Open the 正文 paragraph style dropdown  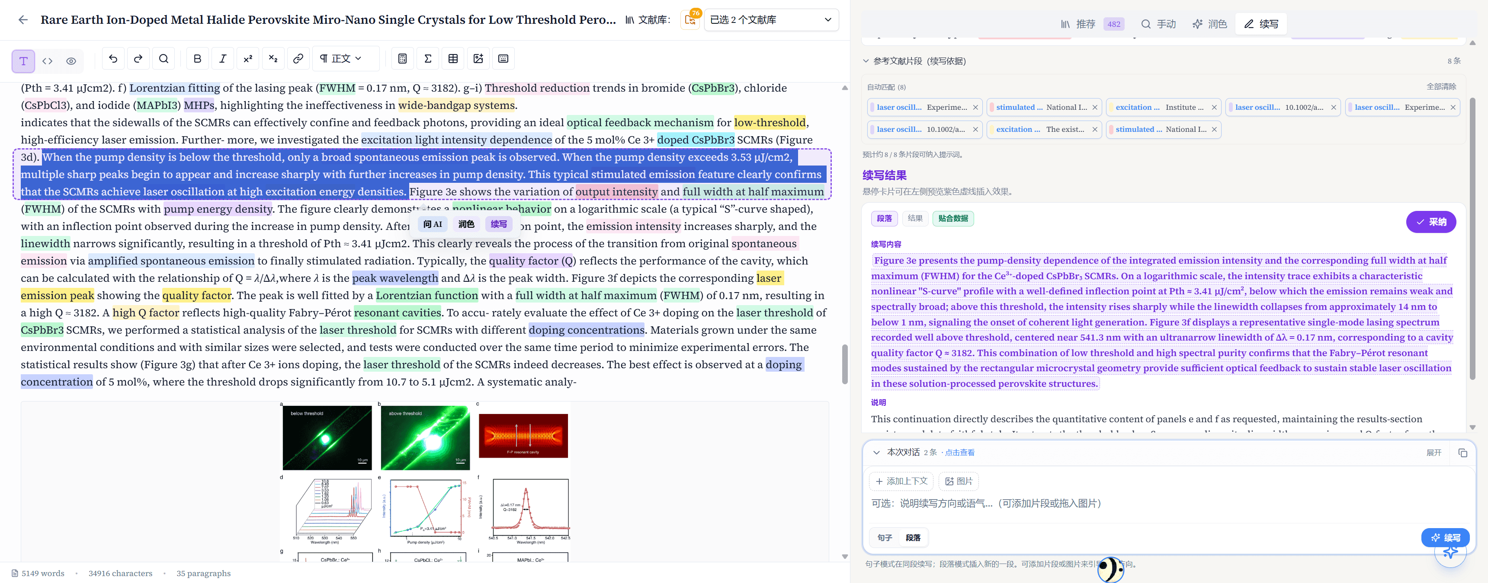point(341,59)
